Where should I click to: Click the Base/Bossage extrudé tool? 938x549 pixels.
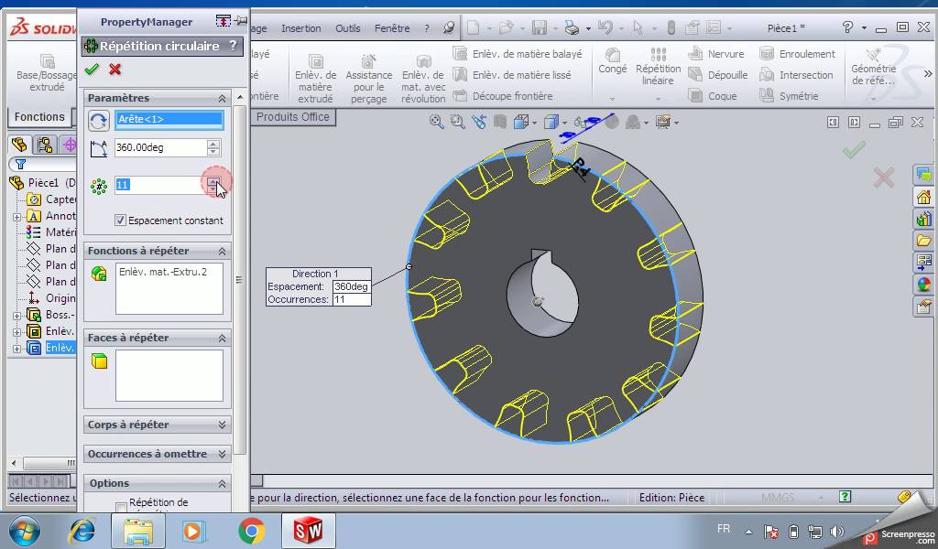47,73
